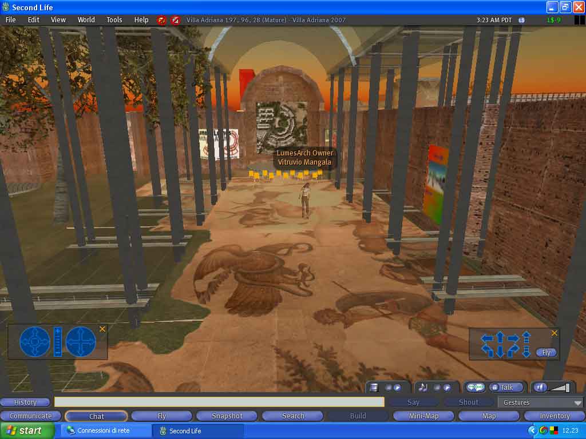This screenshot has height=439, width=586.
Task: Click the camera pan control wheel
Action: (x=81, y=342)
